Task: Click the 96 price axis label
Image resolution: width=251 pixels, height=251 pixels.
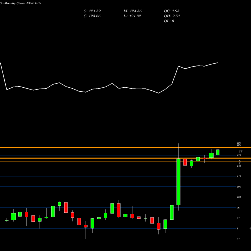Action: click(238, 208)
